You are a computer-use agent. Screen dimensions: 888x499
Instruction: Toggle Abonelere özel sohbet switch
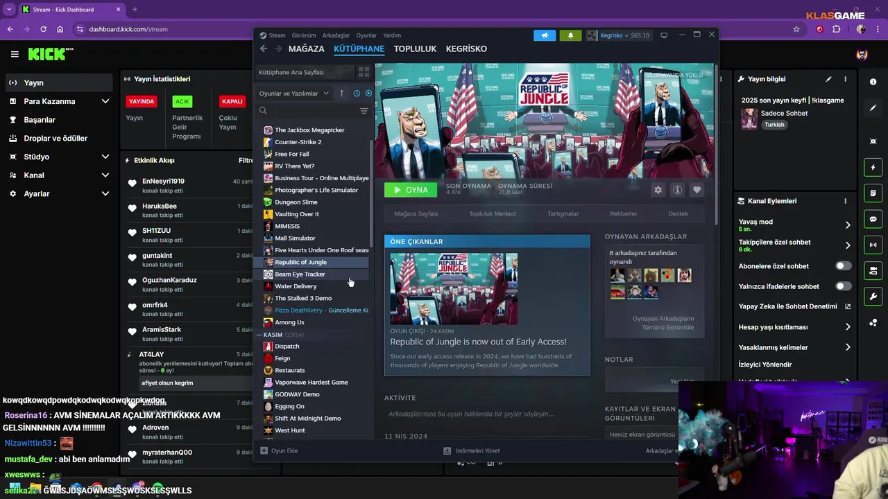click(843, 266)
